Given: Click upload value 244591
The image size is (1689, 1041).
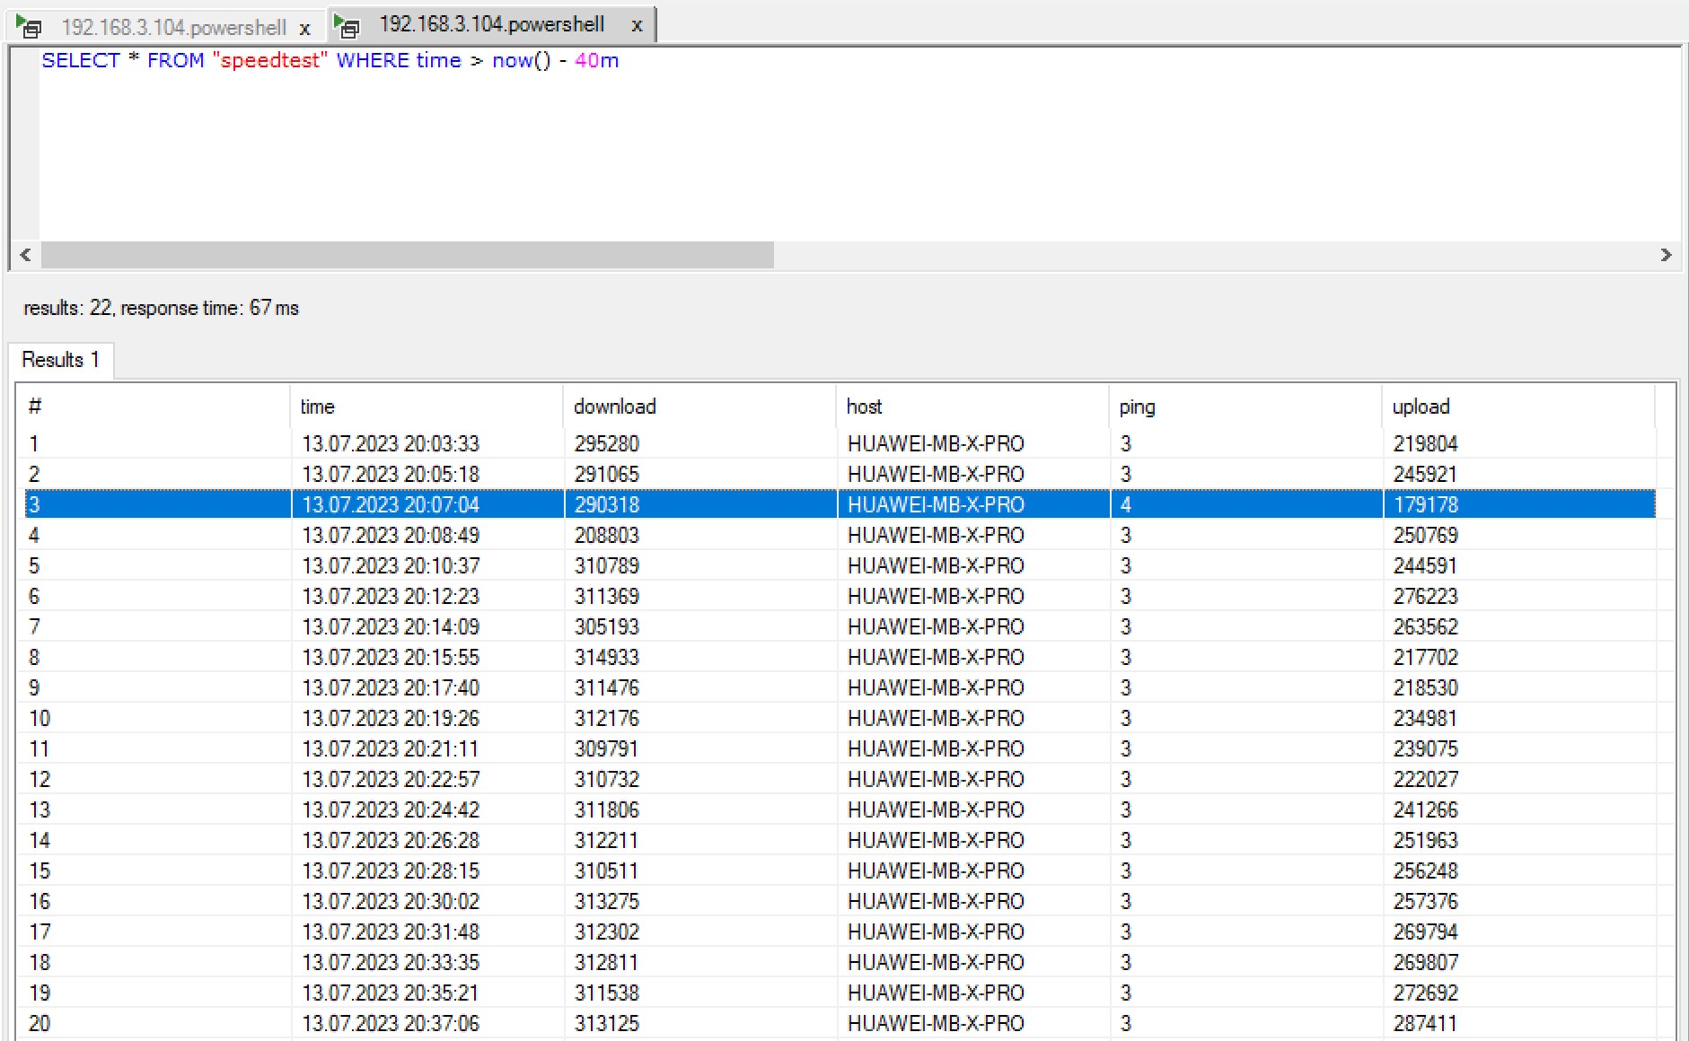Looking at the screenshot, I should [x=1426, y=565].
